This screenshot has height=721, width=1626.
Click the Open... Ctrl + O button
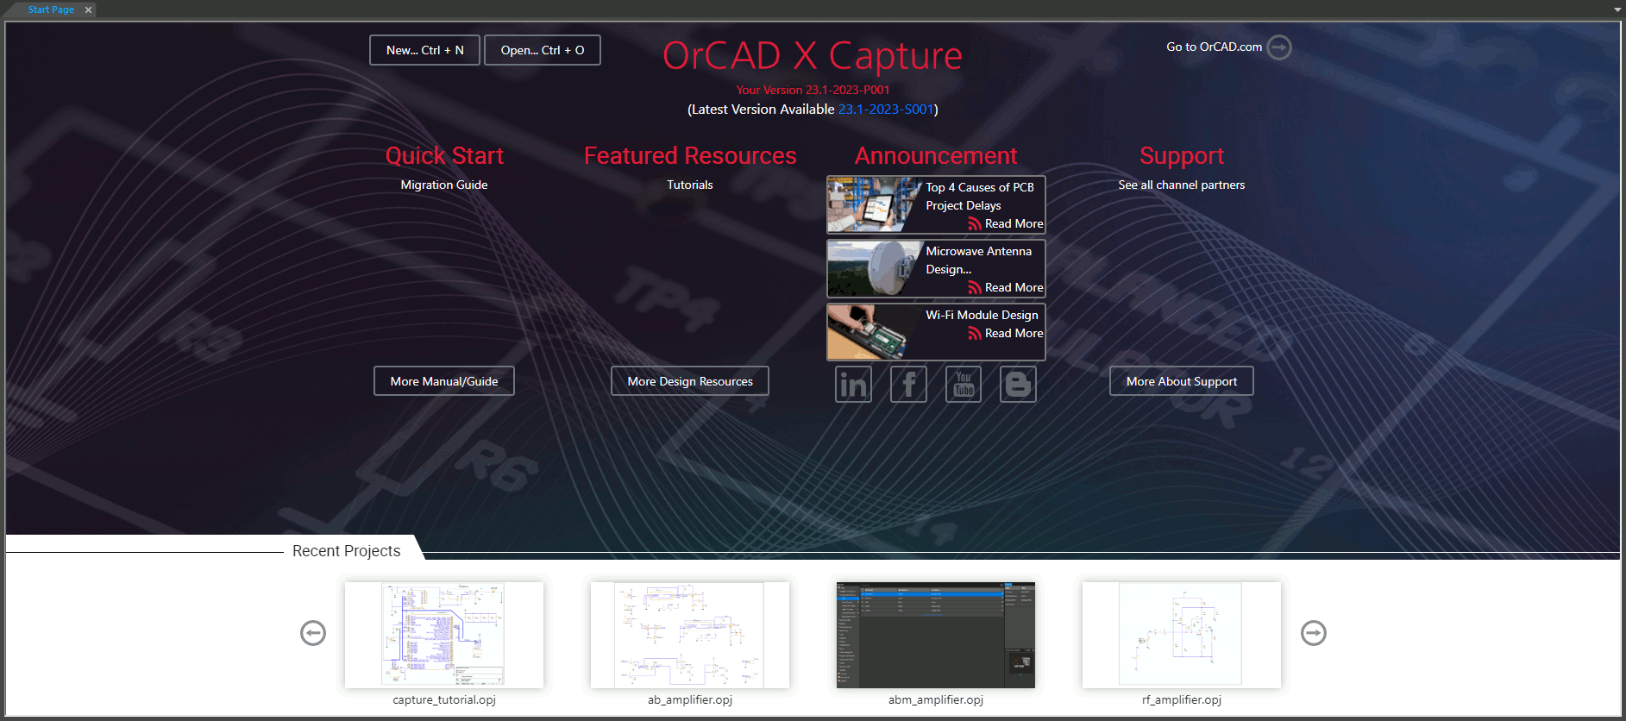(x=542, y=50)
